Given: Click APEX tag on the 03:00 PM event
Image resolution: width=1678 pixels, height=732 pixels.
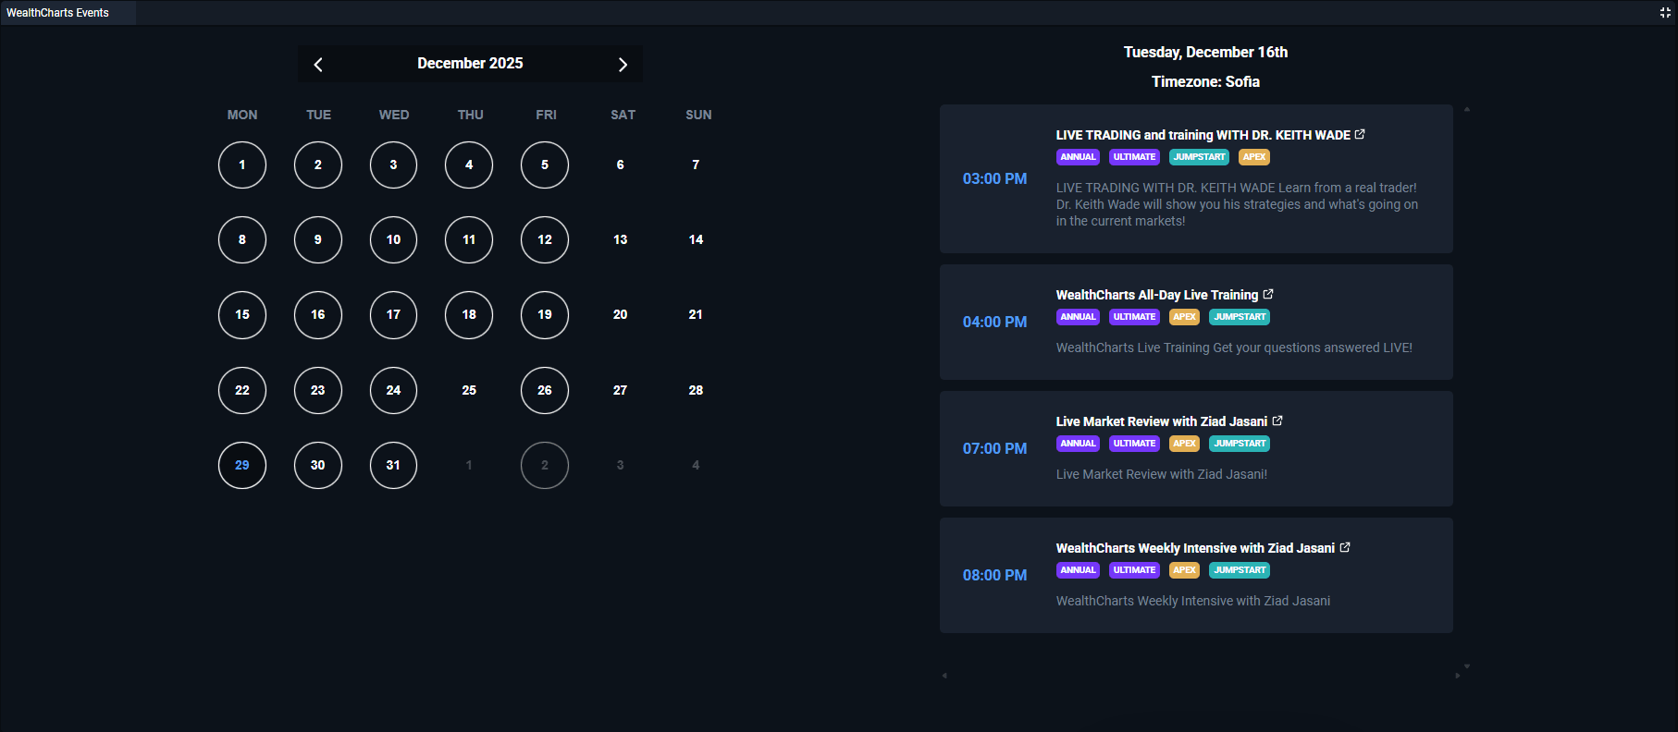Looking at the screenshot, I should tap(1254, 157).
